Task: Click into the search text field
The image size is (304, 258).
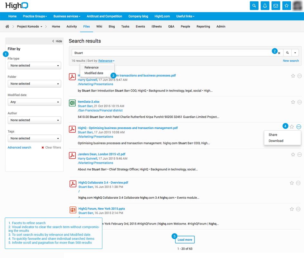Action: click(x=171, y=53)
